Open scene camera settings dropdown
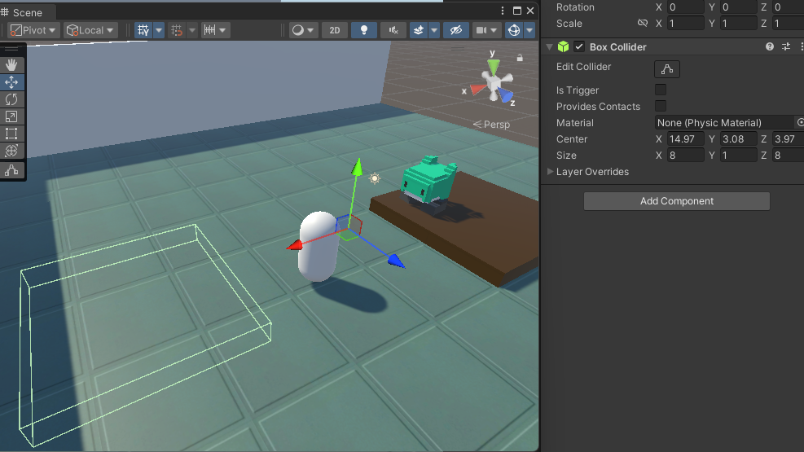Image resolution: width=804 pixels, height=452 pixels. [x=486, y=30]
